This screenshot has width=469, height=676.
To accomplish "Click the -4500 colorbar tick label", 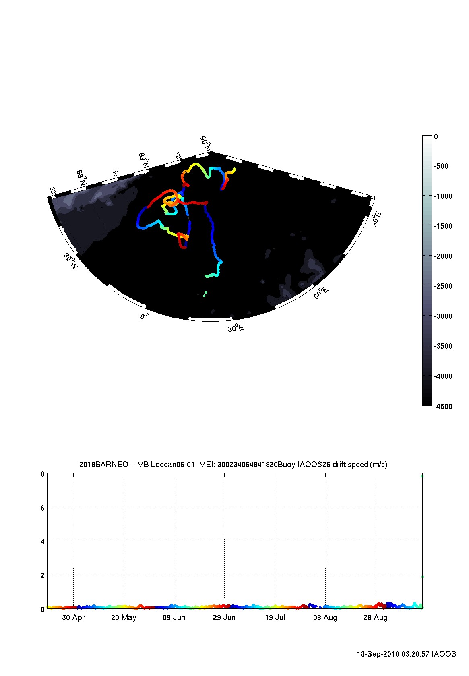I will 442,407.
